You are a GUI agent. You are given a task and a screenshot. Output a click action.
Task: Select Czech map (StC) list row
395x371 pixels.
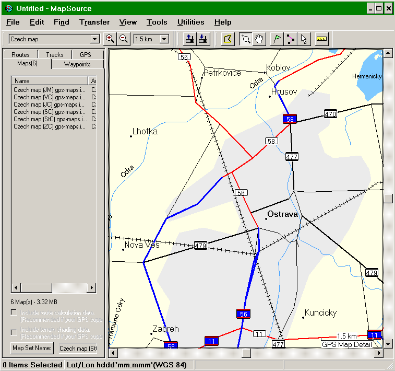pyautogui.click(x=54, y=119)
